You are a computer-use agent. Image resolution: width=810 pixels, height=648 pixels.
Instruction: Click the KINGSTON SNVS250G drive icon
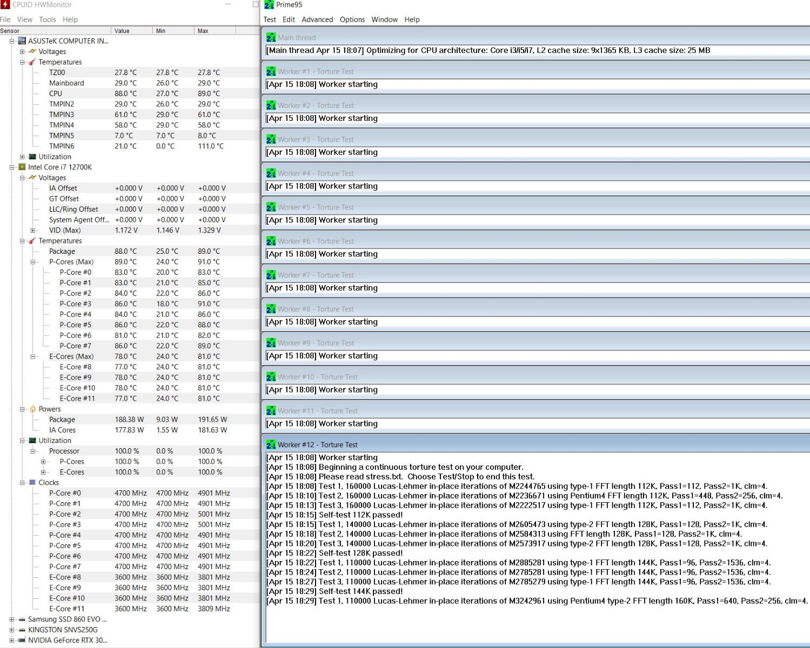(22, 630)
